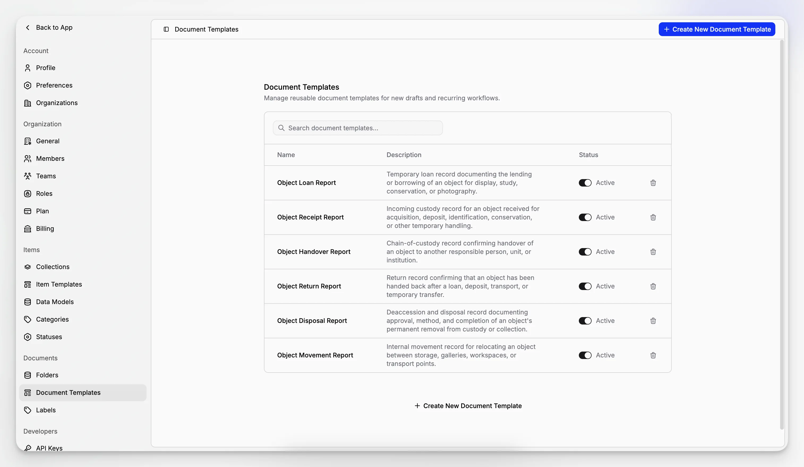Click the Item Templates layout icon
Image resolution: width=804 pixels, height=467 pixels.
click(28, 285)
